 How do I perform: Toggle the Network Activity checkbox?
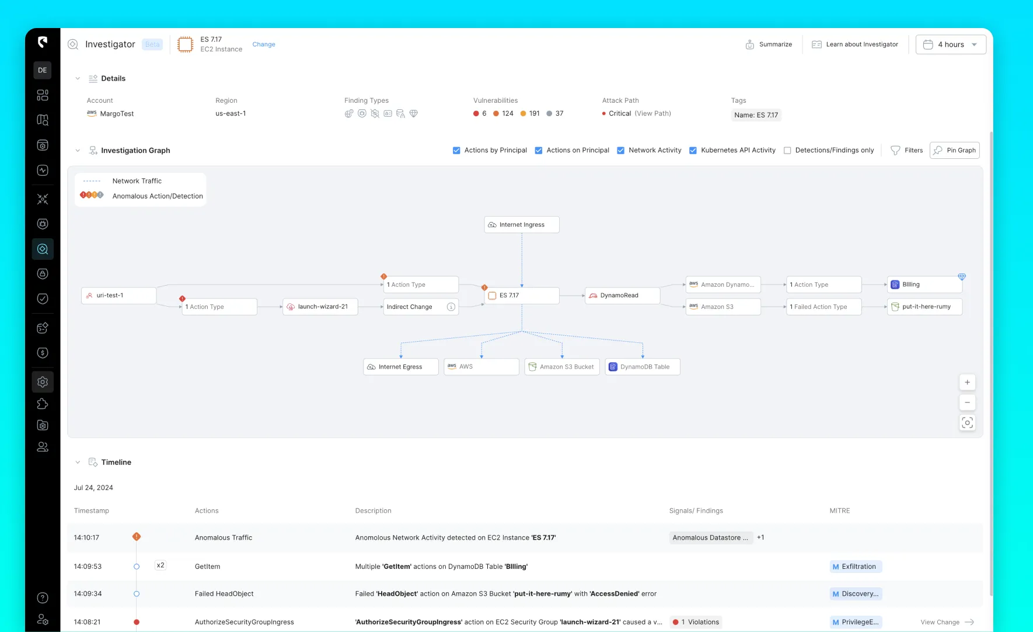click(x=621, y=150)
